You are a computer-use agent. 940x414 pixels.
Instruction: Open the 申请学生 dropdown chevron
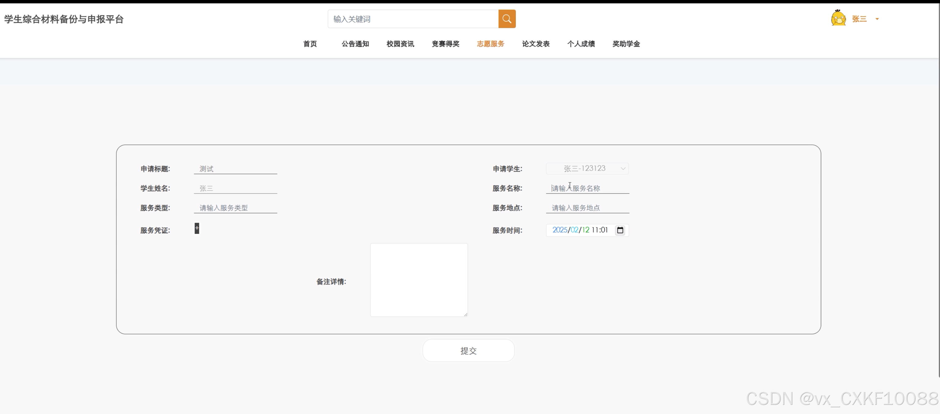[x=623, y=168]
